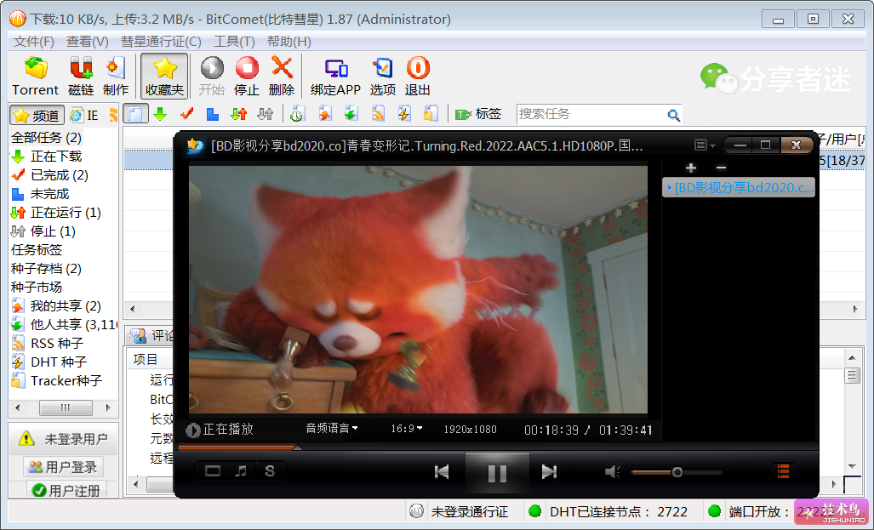The image size is (874, 530).
Task: Toggle the playlist panel with orange list icon
Action: click(783, 471)
